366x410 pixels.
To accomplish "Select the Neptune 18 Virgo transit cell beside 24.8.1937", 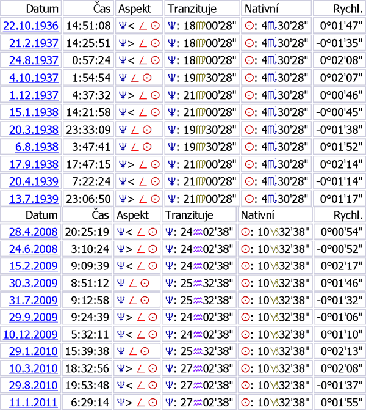I will [202, 60].
